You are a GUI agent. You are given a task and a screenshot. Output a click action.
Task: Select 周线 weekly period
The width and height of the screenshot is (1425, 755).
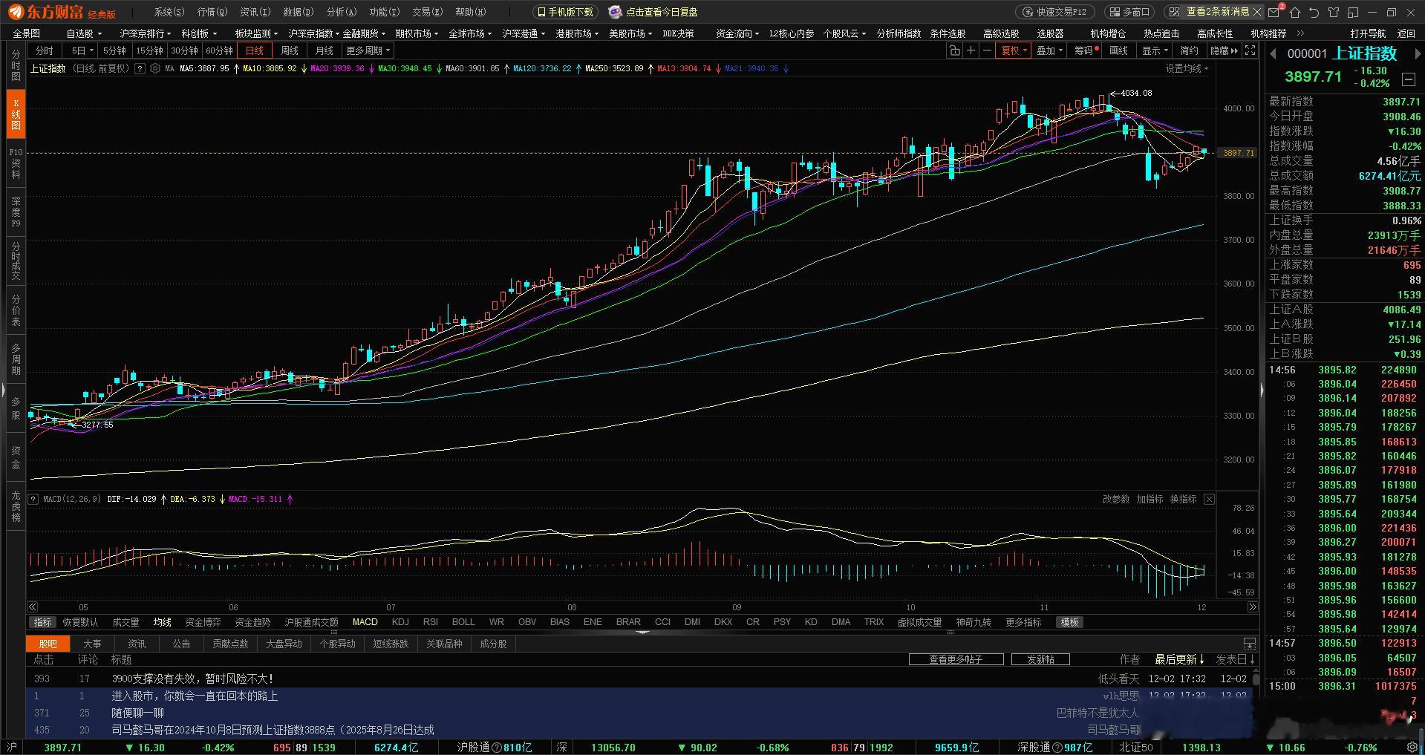pyautogui.click(x=290, y=50)
